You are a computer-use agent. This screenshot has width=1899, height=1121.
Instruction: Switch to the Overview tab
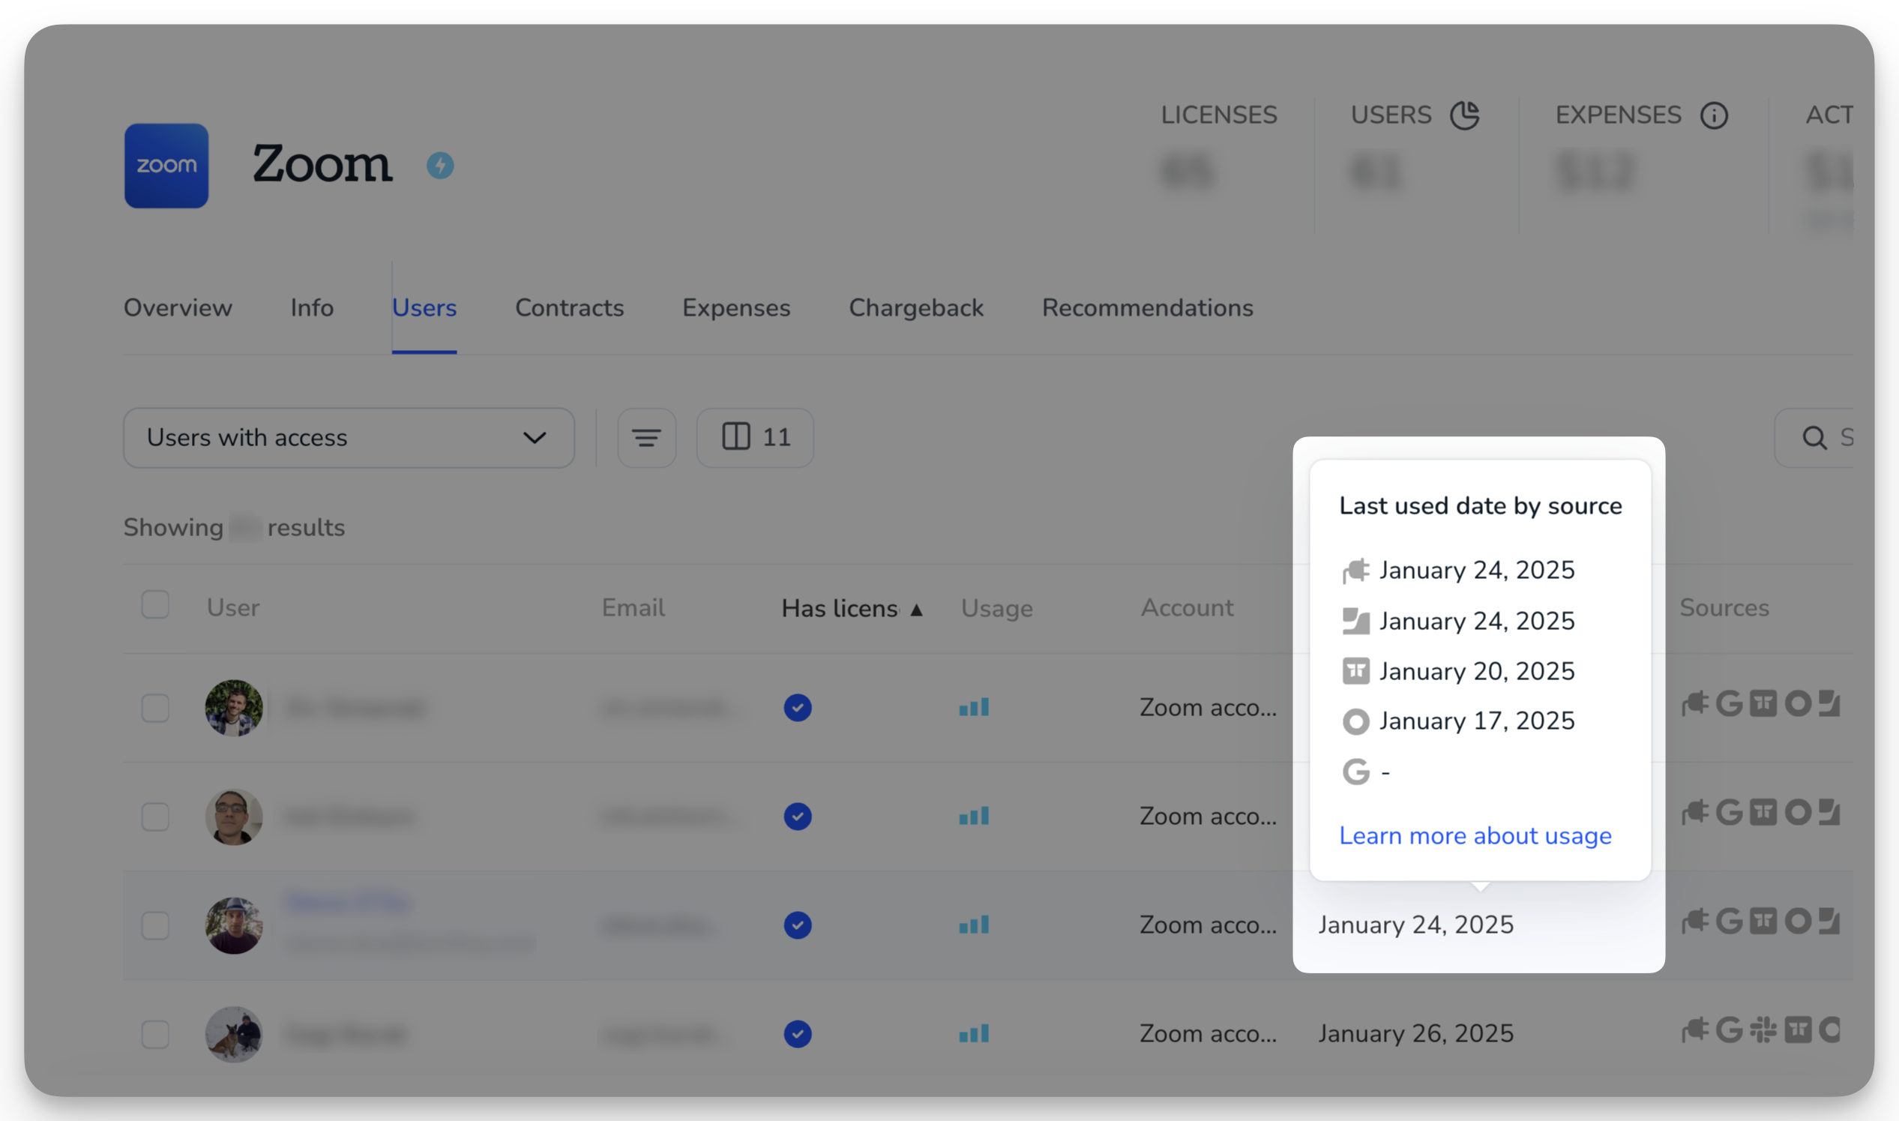(178, 307)
